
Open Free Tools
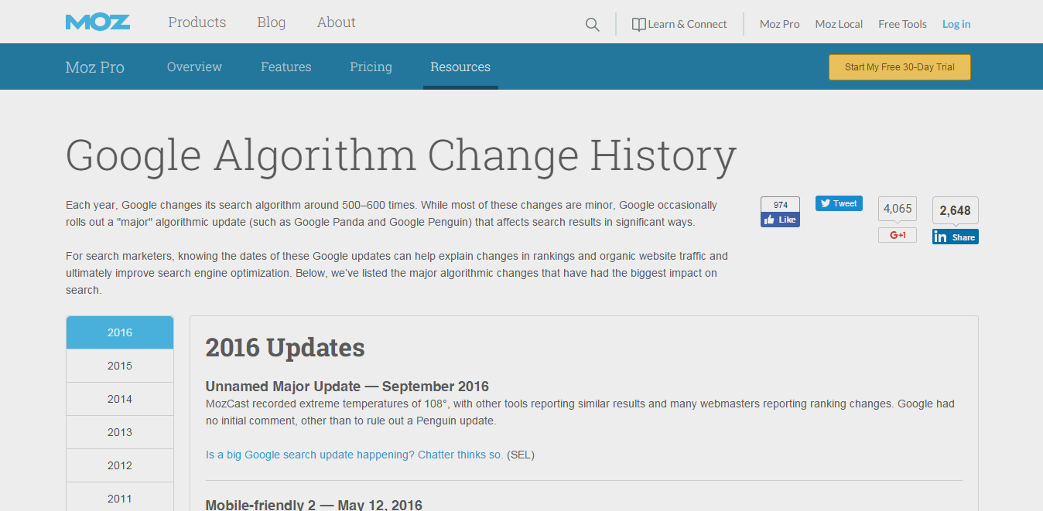click(x=902, y=24)
